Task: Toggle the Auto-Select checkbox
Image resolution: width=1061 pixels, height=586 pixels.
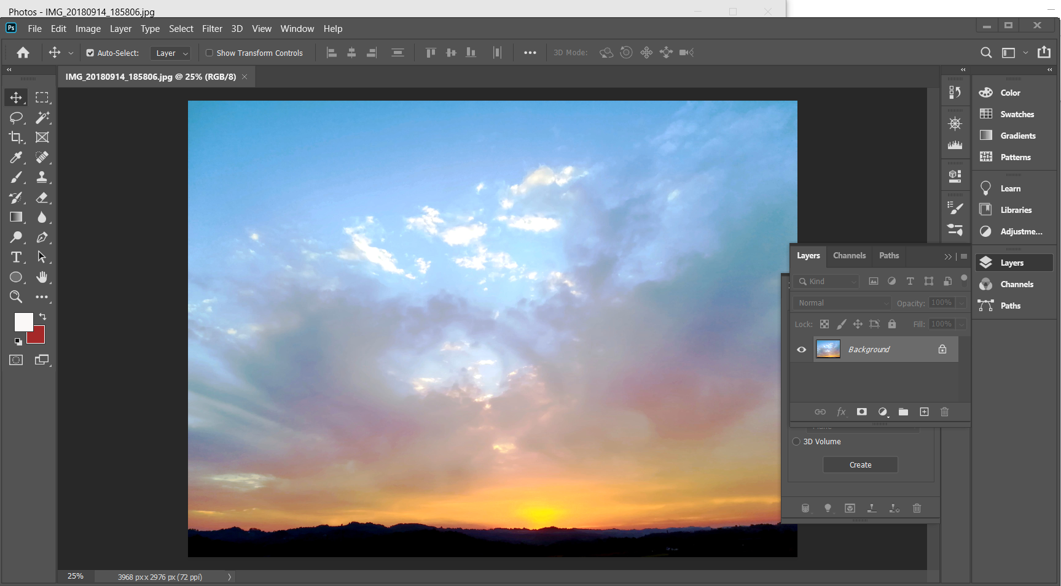Action: pos(90,53)
